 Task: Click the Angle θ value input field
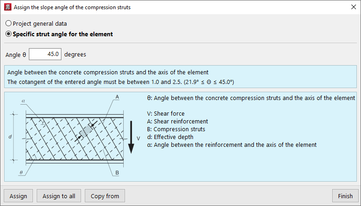(45, 54)
